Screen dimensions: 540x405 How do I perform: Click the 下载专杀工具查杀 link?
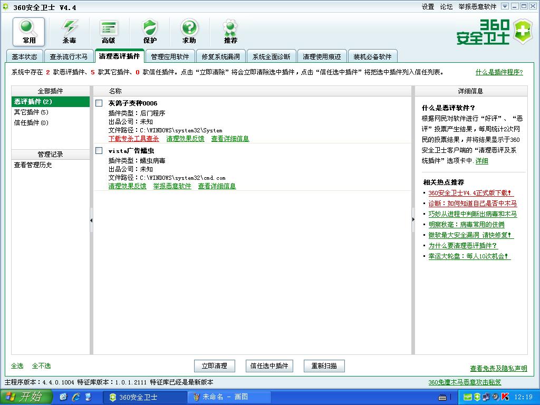tap(133, 139)
